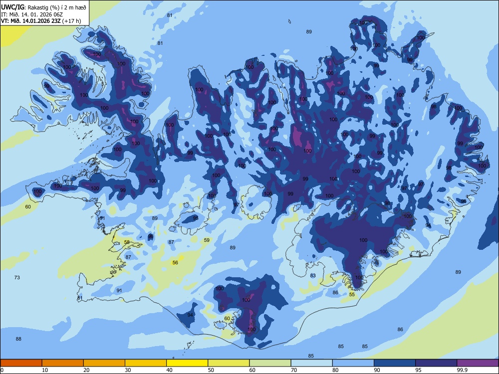The image size is (499, 374).
Task: Click the '56' value in the yellow-green area
Action: pos(175,263)
